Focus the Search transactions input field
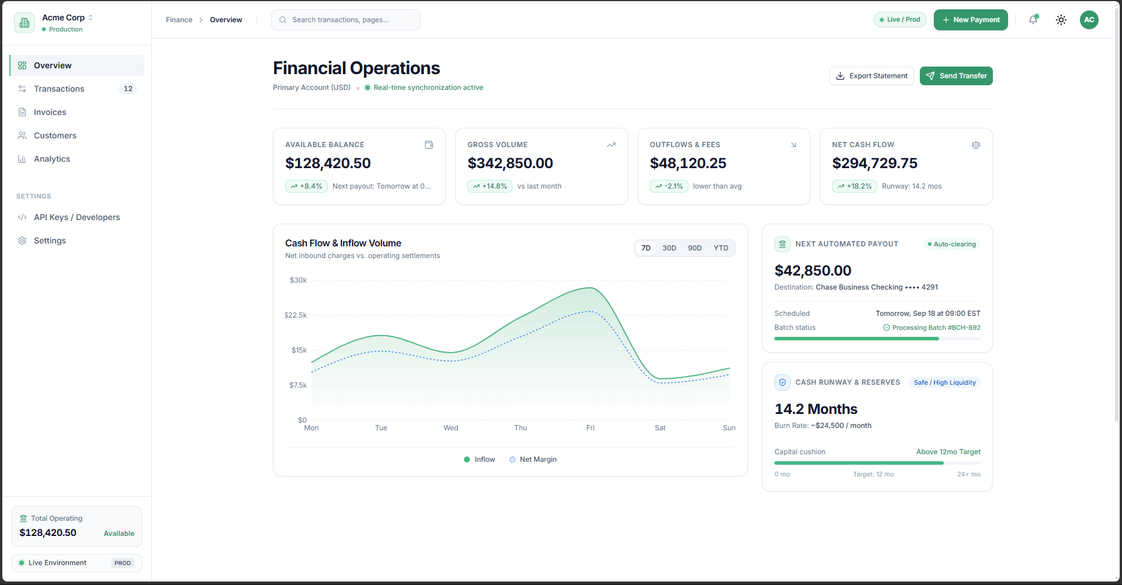The height and width of the screenshot is (585, 1122). point(346,20)
